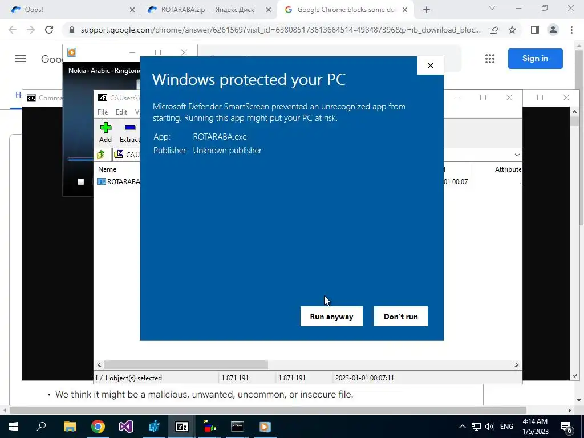Close the Windows protected your PC dialog
This screenshot has height=438, width=584.
[x=431, y=66]
